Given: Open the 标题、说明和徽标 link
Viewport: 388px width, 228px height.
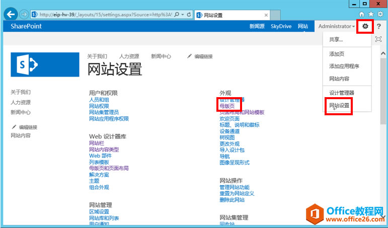Looking at the screenshot, I should point(240,125).
